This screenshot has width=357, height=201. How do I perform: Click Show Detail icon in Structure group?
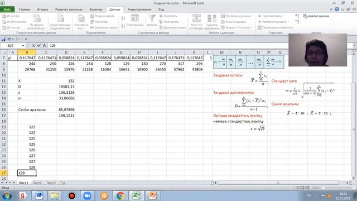point(297,16)
